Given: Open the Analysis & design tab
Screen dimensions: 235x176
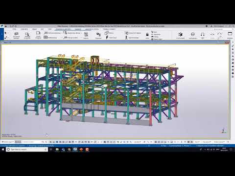Looking at the screenshot, I should click(x=92, y=29).
